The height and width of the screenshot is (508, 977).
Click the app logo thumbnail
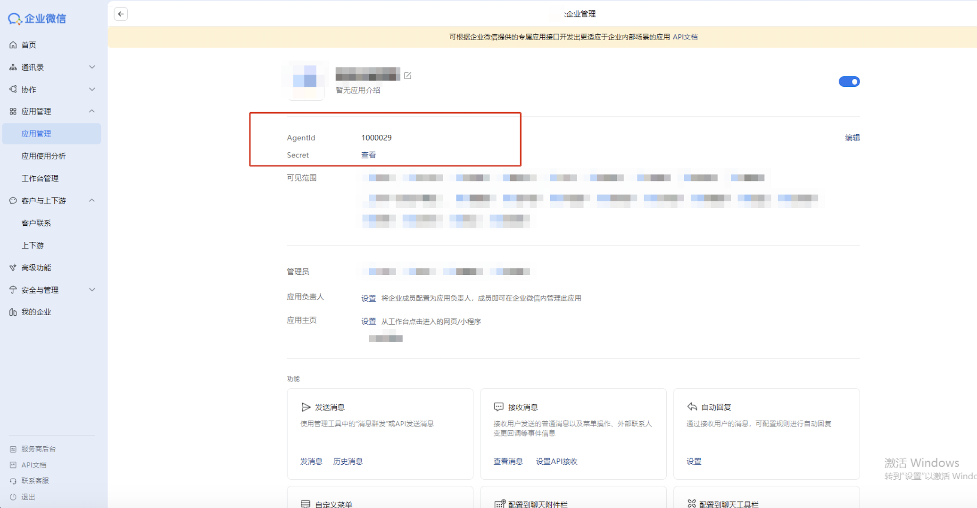click(x=306, y=81)
